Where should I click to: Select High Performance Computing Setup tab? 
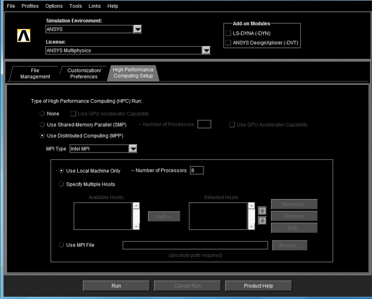click(133, 73)
